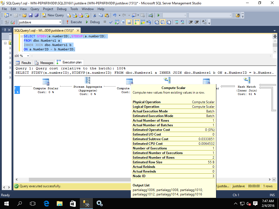Start debugging with the Debug button
Viewport: 279px width, 209px height.
point(93,22)
